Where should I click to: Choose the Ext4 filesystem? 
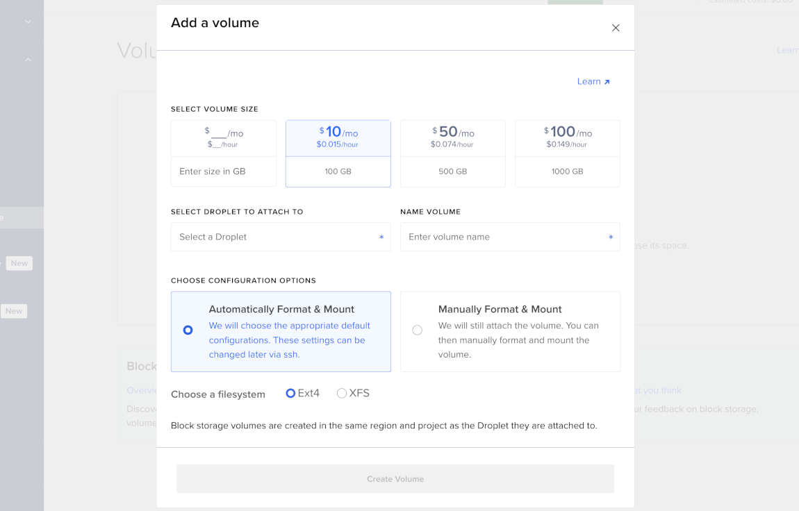click(x=290, y=393)
